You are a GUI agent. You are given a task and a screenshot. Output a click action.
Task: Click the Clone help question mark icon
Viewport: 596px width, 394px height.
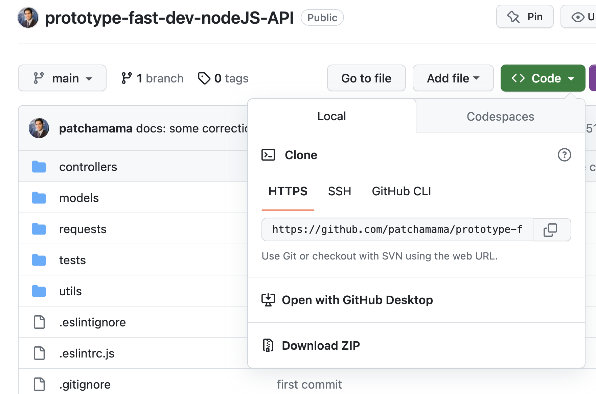coord(564,155)
